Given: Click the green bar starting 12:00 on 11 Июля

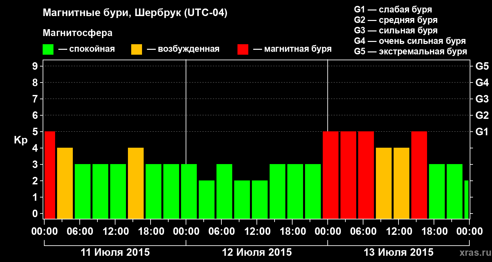Looking at the screenshot, I should click(x=118, y=191).
